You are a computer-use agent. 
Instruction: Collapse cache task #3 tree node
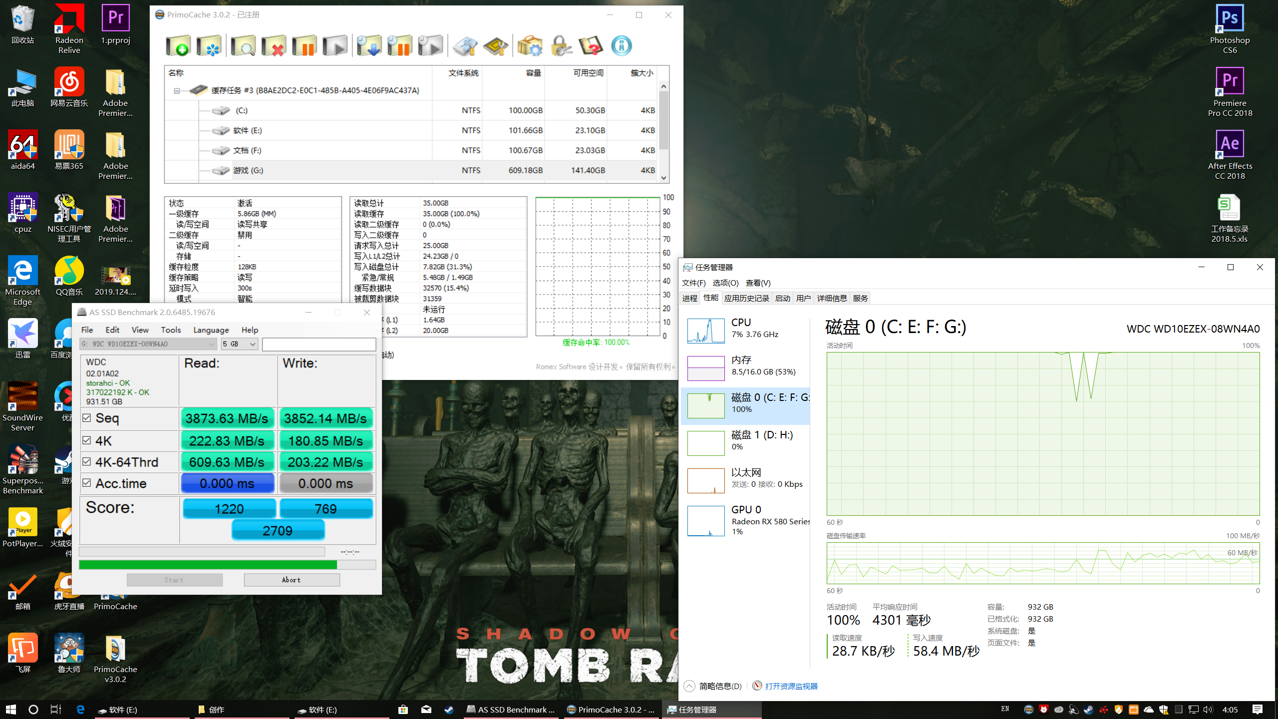(177, 91)
